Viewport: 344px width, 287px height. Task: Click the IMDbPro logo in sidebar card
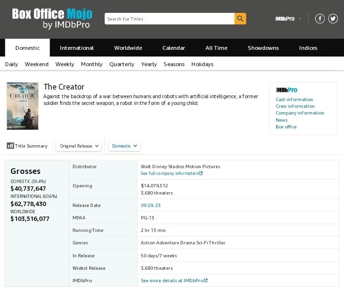287,90
